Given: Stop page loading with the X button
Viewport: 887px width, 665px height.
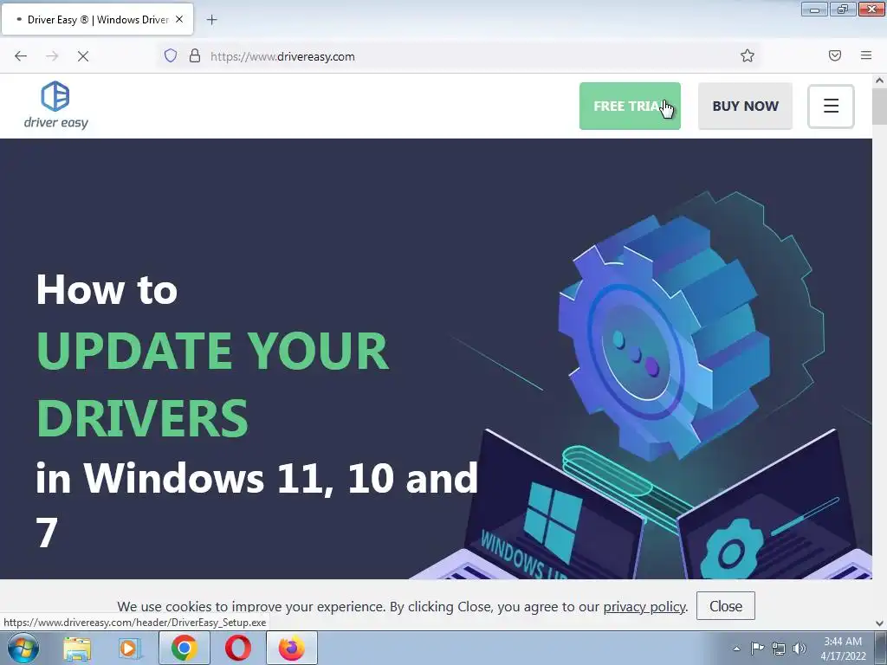Looking at the screenshot, I should point(83,56).
